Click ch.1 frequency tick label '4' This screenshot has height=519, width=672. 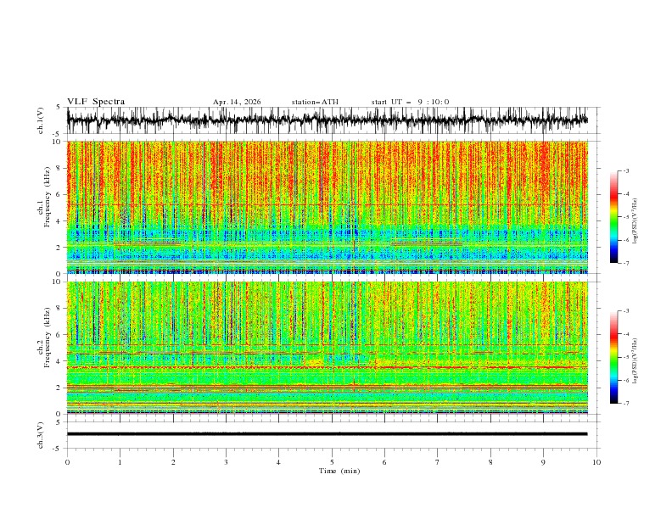click(x=60, y=221)
